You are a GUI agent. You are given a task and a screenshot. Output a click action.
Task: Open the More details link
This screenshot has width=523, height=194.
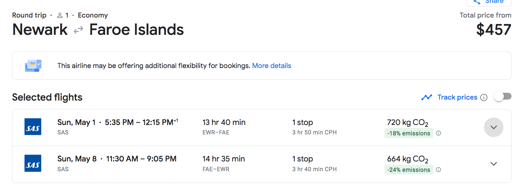272,66
